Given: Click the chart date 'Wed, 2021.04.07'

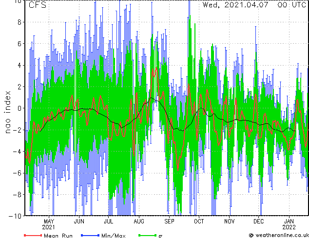Looking at the screenshot, I should [x=235, y=5].
